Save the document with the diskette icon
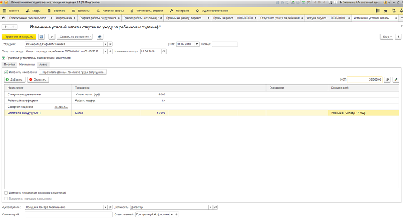The height and width of the screenshot is (219, 403). [x=41, y=37]
